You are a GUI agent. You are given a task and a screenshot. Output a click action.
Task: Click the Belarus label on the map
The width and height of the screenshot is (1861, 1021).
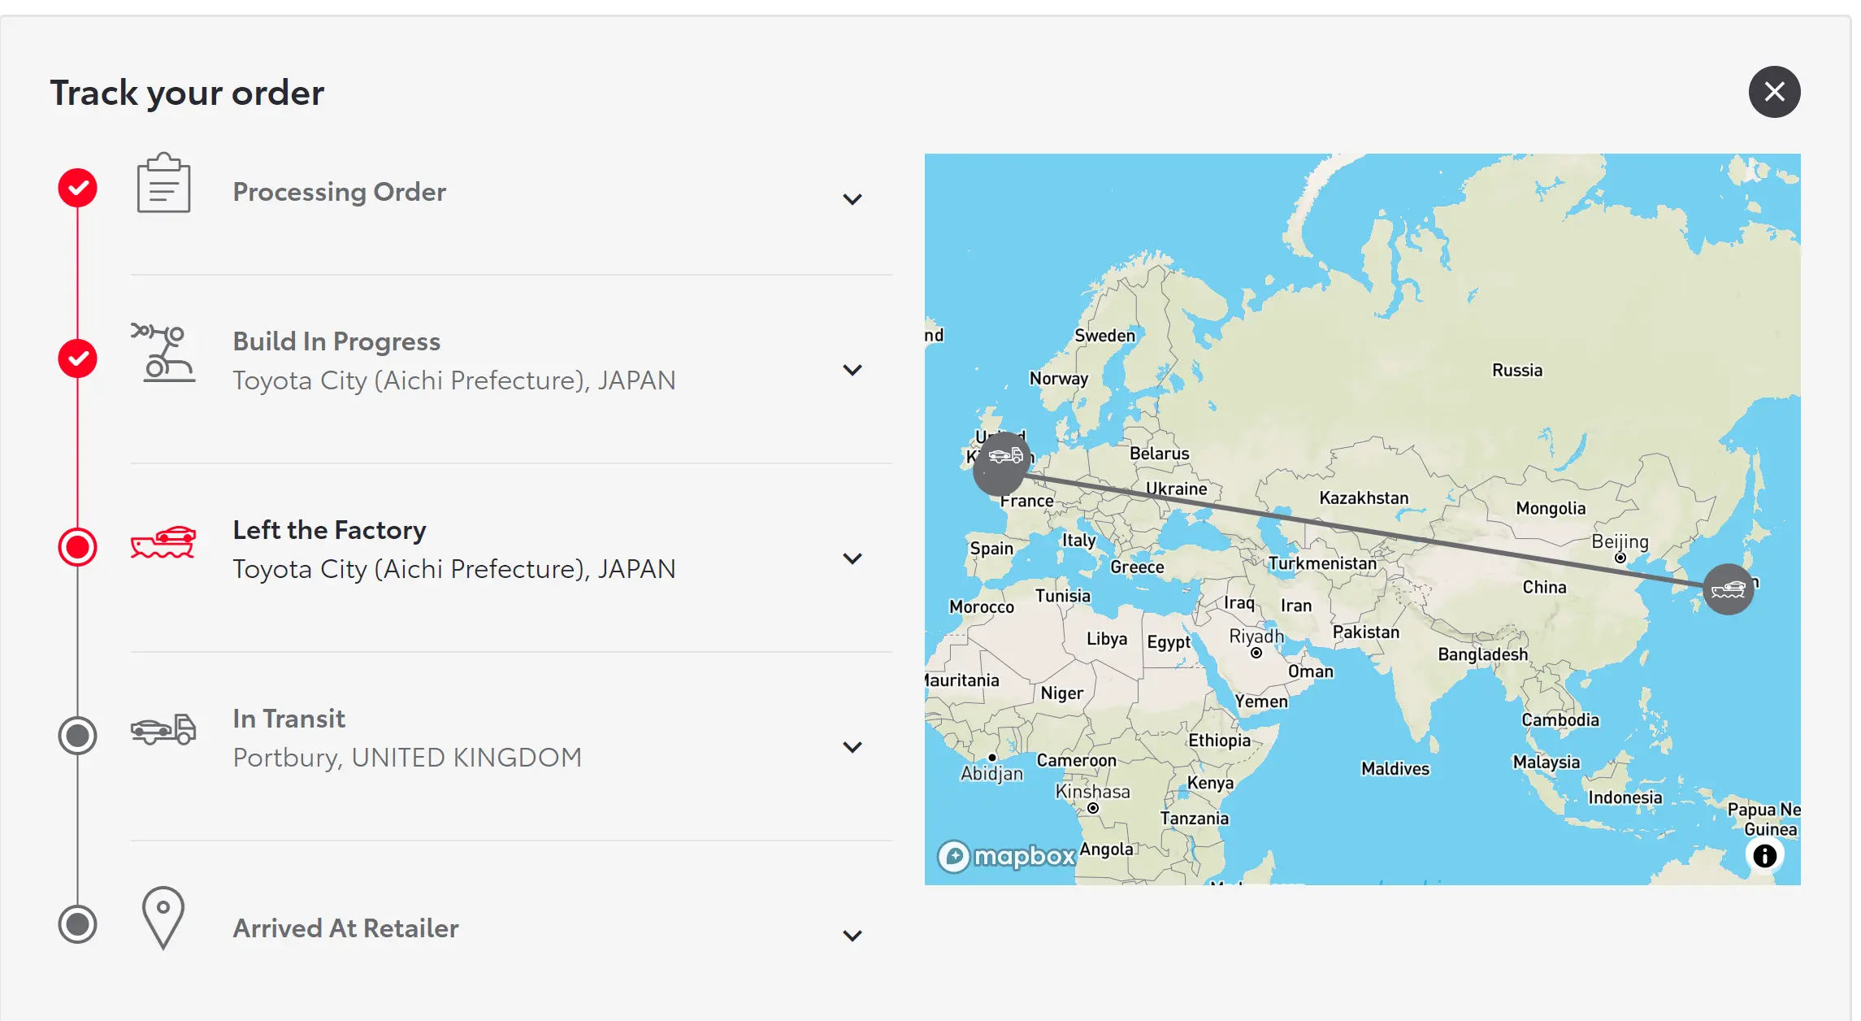coord(1159,453)
